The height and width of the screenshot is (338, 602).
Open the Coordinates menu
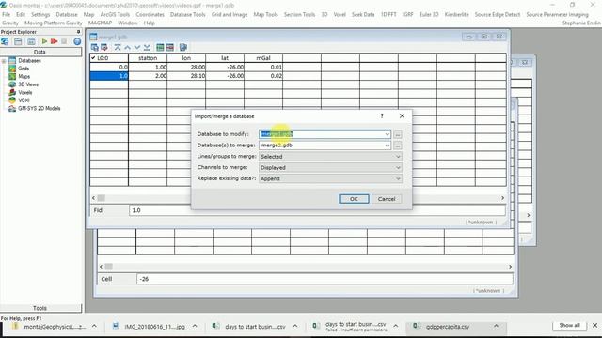[150, 15]
